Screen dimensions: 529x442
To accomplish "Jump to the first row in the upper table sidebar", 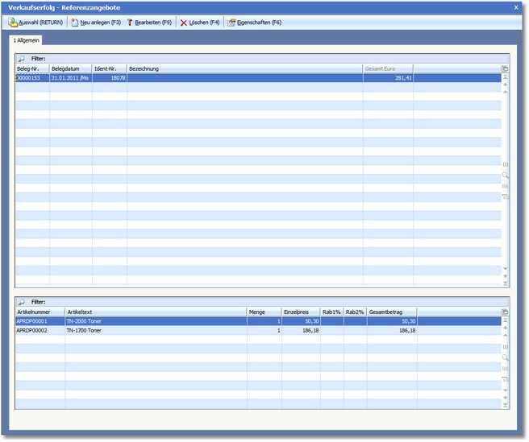I will coord(505,77).
